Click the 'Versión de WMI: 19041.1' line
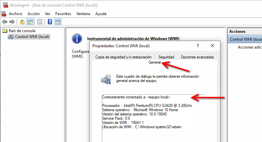 123,123
